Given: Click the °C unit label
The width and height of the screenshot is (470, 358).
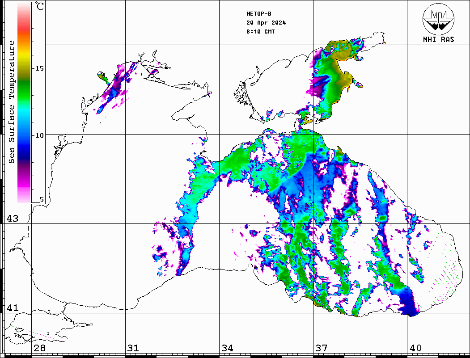Looking at the screenshot, I should (x=39, y=6).
